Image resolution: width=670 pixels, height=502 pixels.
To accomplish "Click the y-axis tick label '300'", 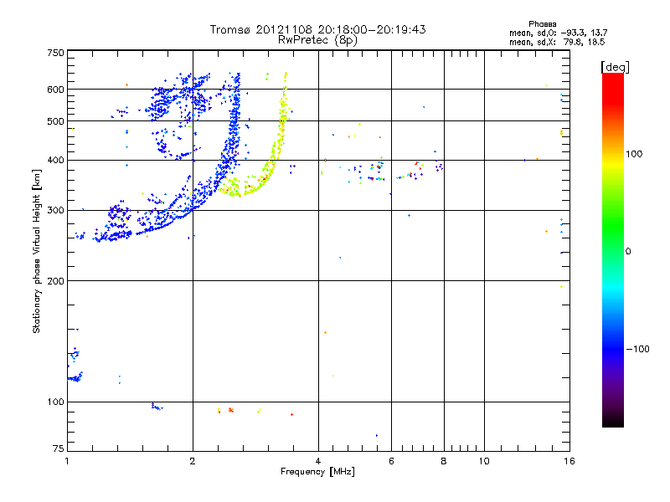I will click(55, 210).
